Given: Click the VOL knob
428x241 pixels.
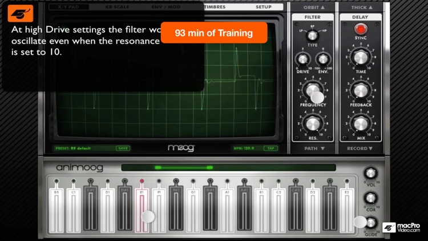Looking at the screenshot, I should (370, 173).
